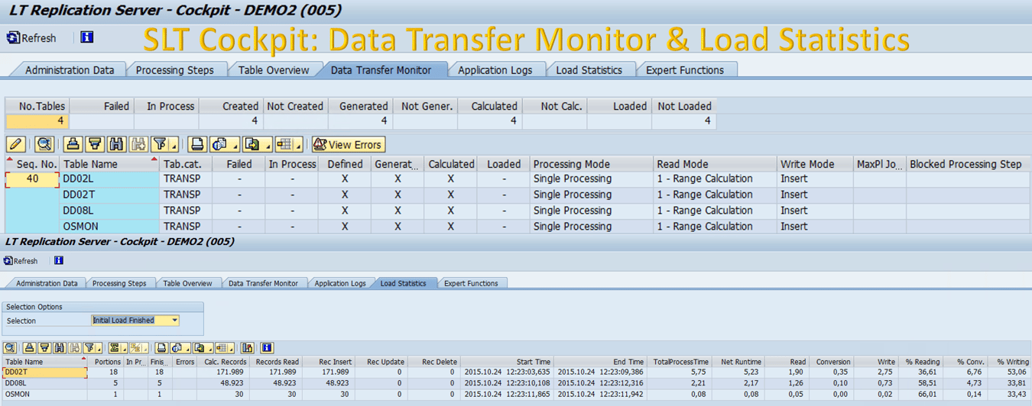Image resolution: width=1032 pixels, height=406 pixels.
Task: Click the View Errors button
Action: pyautogui.click(x=348, y=144)
